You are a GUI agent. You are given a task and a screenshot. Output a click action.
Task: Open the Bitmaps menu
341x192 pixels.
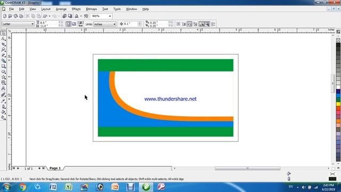(x=91, y=9)
